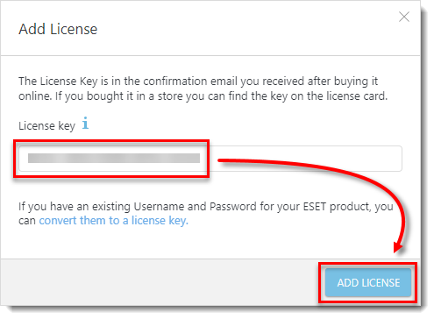The image size is (434, 319).
Task: Click the confirmation email instruction paragraph
Action: click(203, 89)
